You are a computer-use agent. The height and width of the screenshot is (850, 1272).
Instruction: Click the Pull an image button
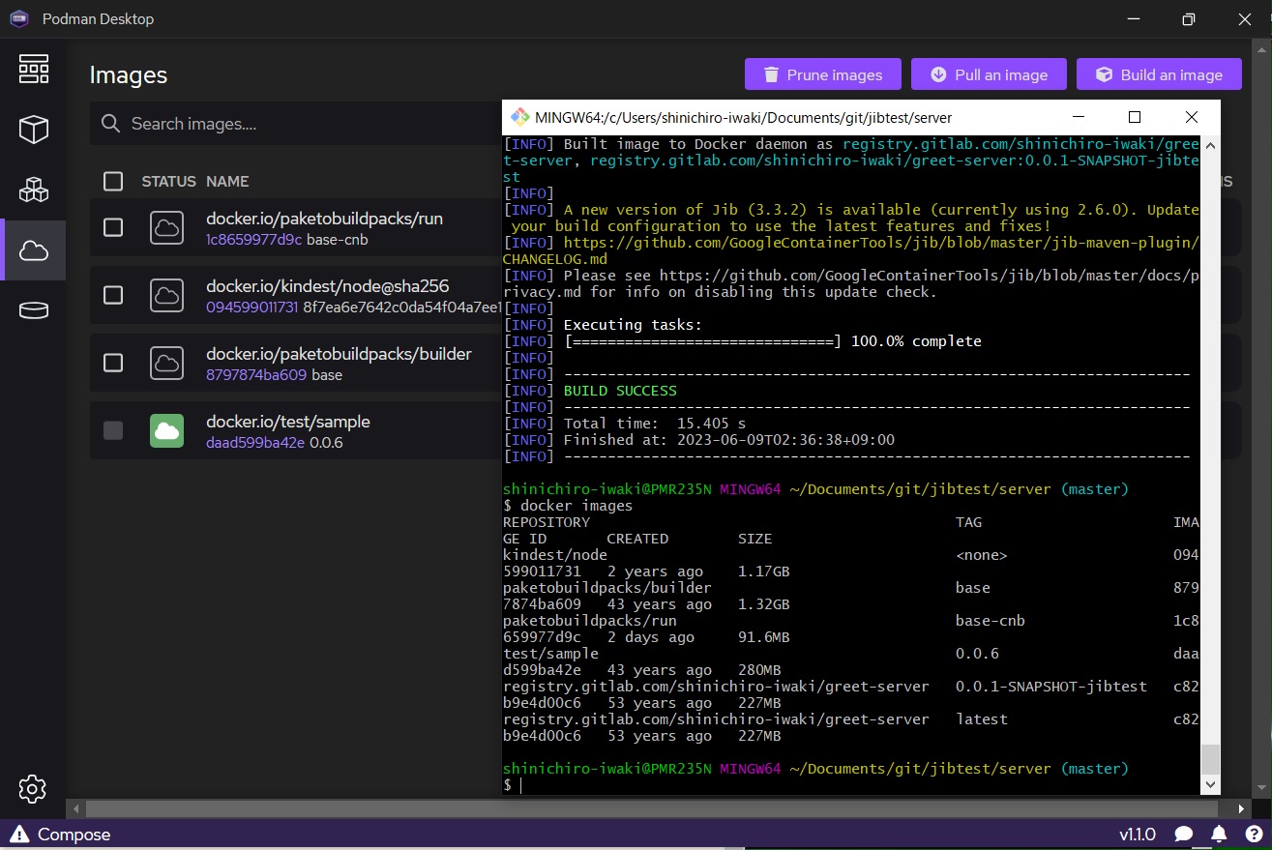989,74
